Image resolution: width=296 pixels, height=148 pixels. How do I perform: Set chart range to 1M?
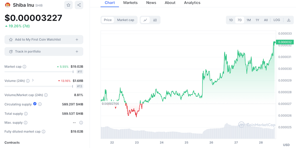point(249,20)
